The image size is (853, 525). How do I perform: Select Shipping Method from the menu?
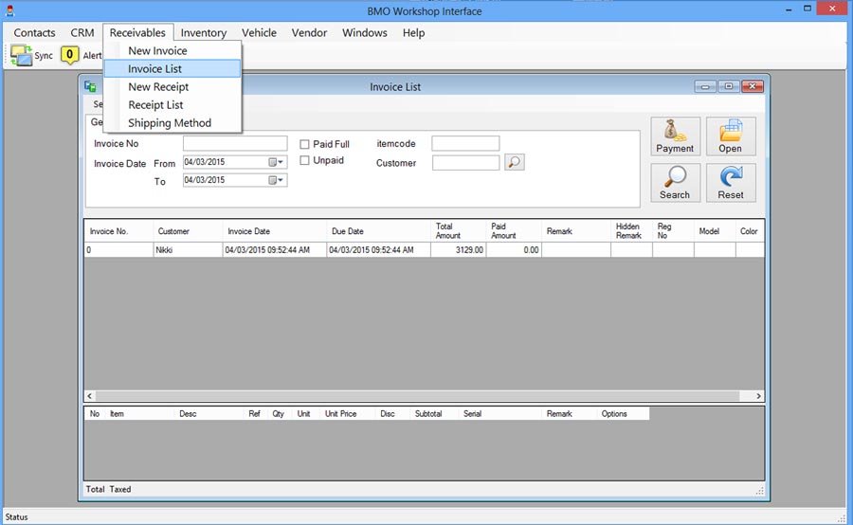click(x=172, y=123)
